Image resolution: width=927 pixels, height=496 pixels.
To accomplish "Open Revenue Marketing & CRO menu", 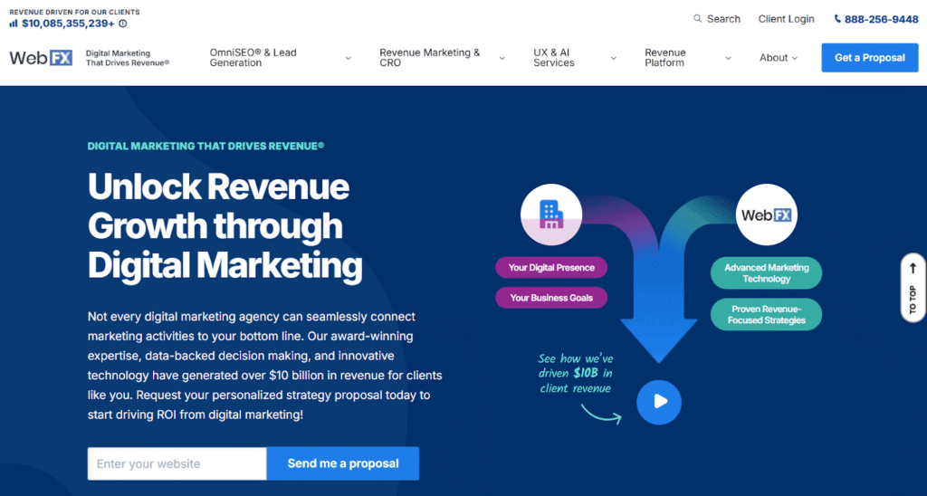I will (x=430, y=58).
